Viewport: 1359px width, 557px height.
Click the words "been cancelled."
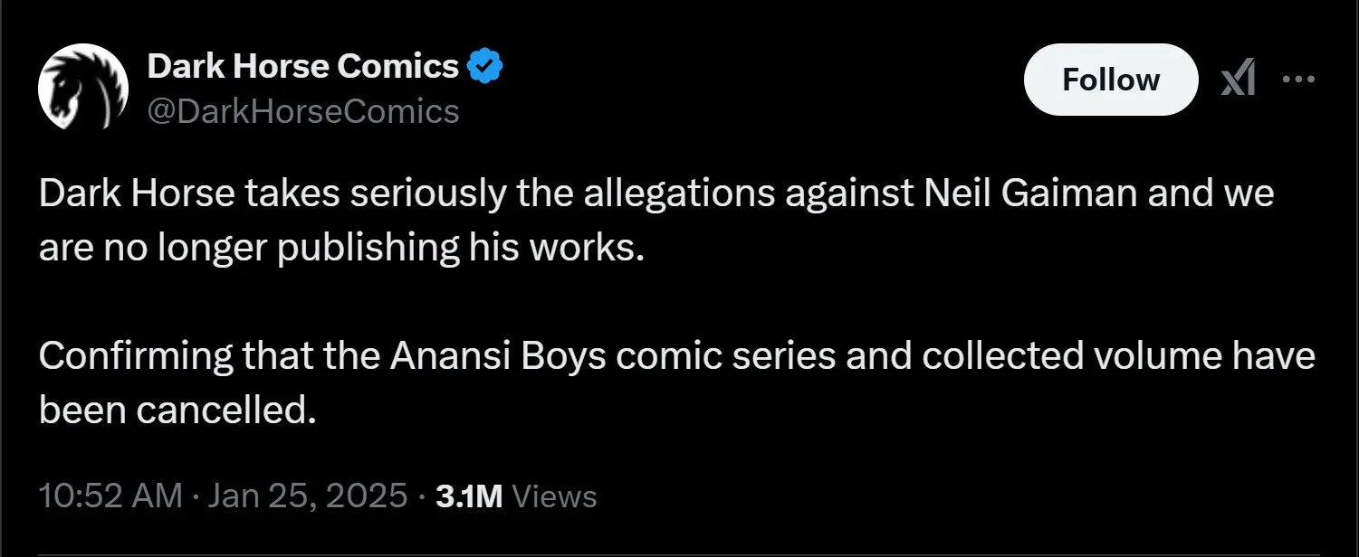[178, 410]
